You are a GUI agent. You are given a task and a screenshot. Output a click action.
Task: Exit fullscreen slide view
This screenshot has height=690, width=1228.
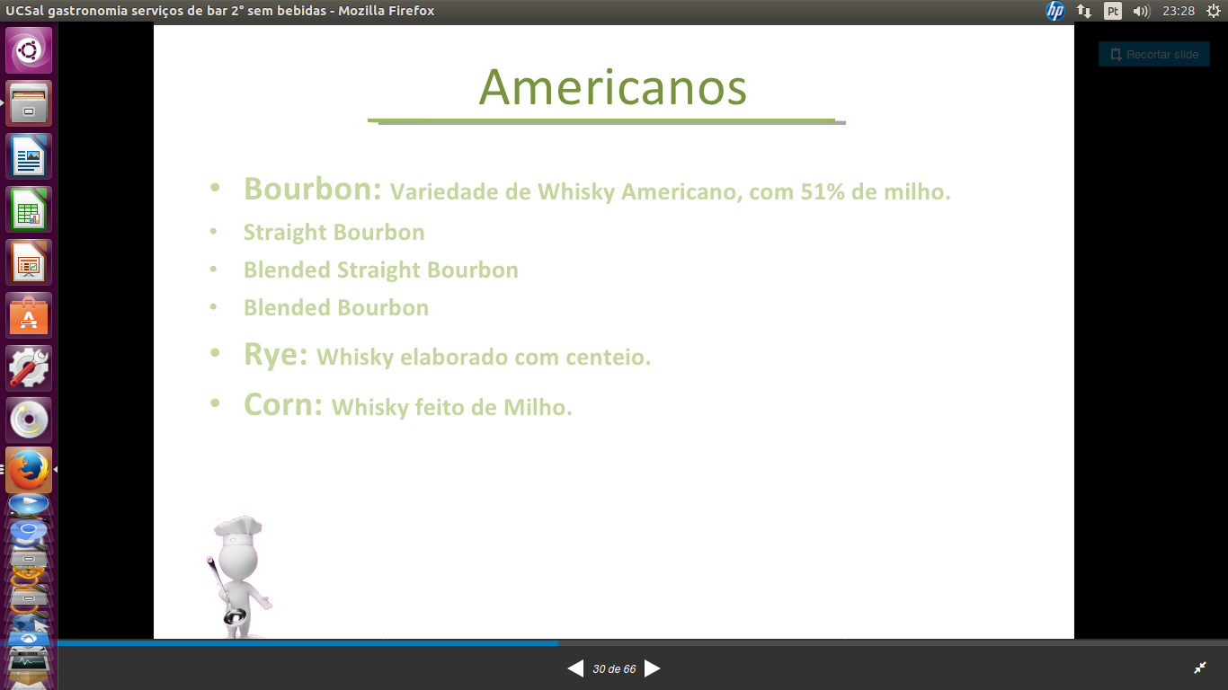pyautogui.click(x=1200, y=668)
